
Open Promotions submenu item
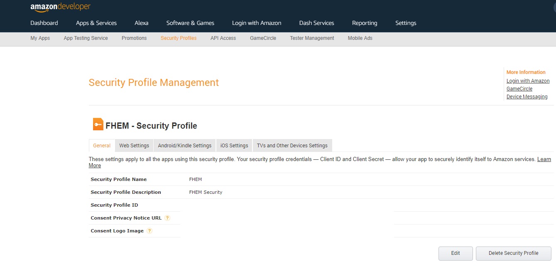coord(134,38)
